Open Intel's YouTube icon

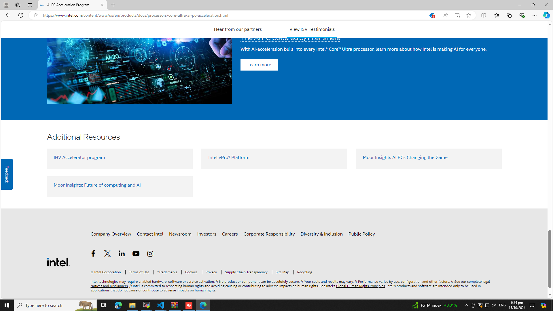[x=136, y=253]
